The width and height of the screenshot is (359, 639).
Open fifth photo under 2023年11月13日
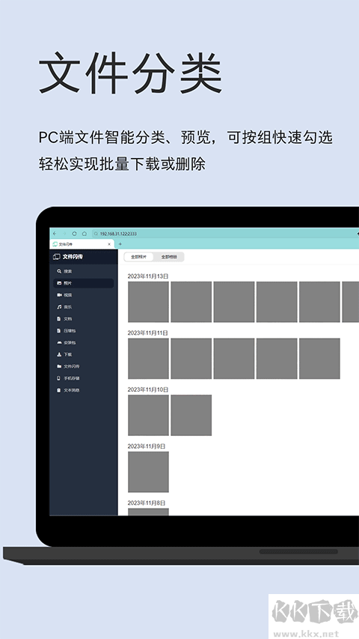coord(319,302)
